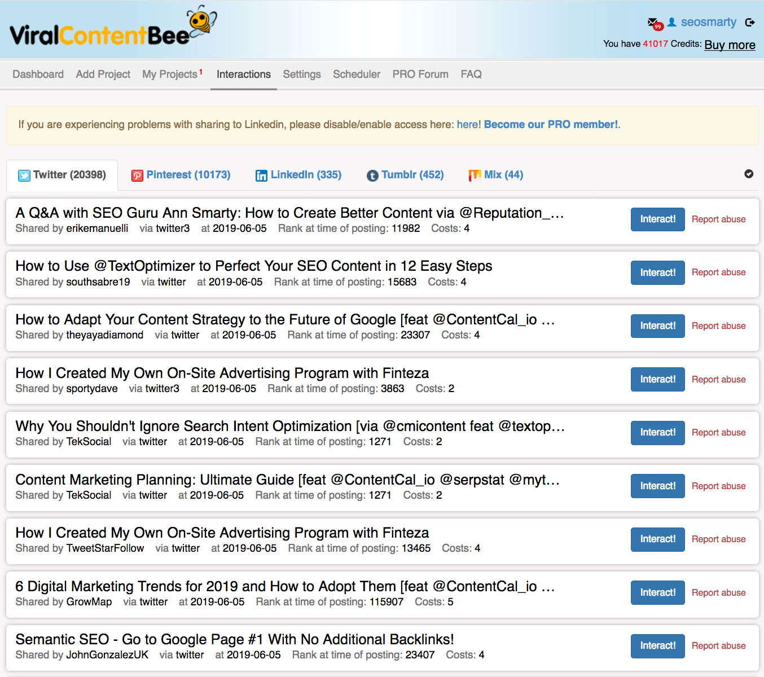
Task: Report abuse on the erikemanuelli post
Action: pos(718,219)
